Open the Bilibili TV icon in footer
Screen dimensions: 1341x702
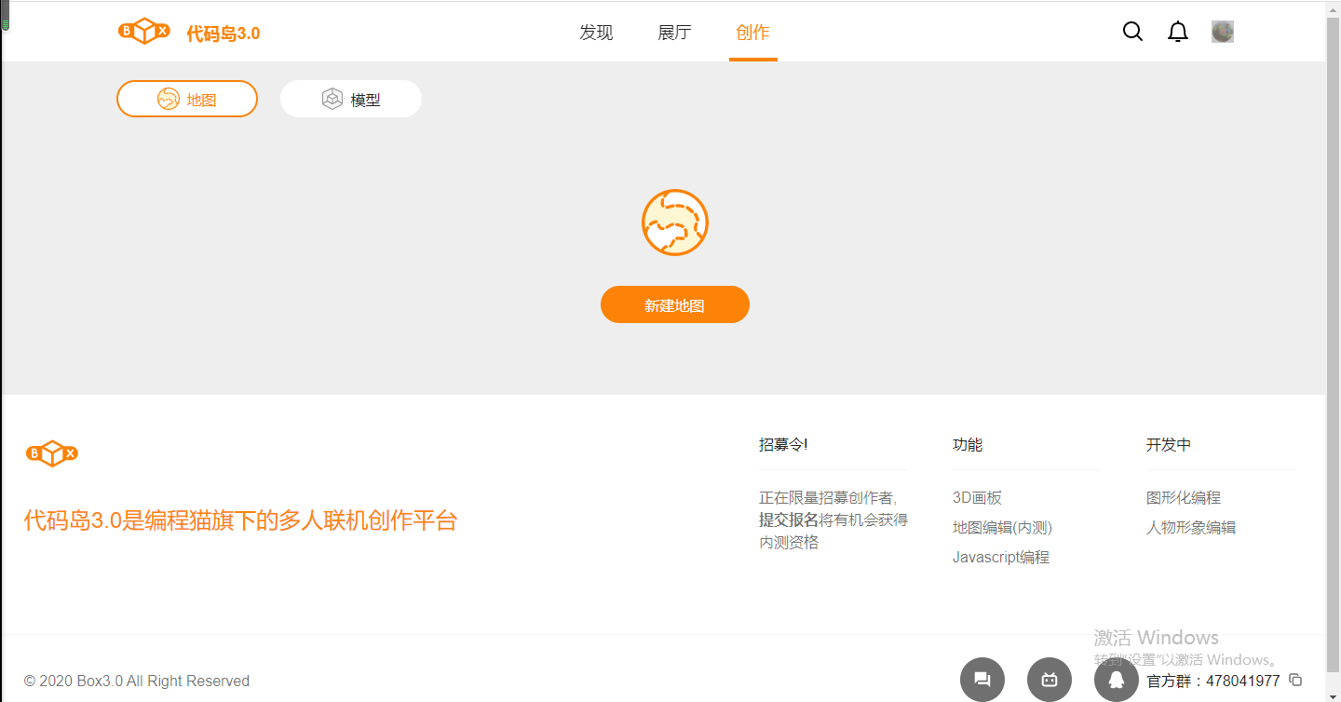pos(1050,680)
